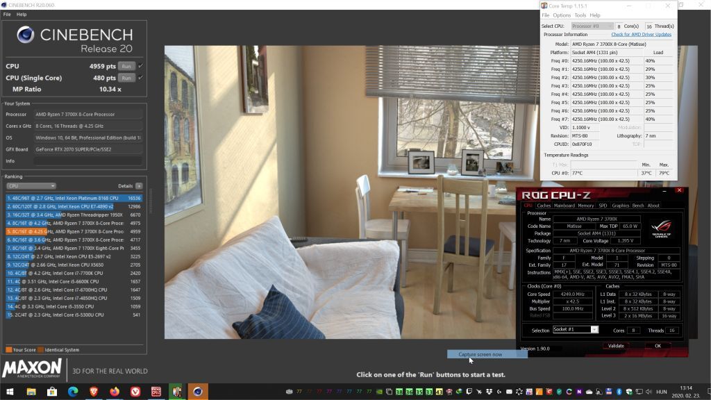Click Capture screen now menu item
This screenshot has width=711, height=400.
487,354
